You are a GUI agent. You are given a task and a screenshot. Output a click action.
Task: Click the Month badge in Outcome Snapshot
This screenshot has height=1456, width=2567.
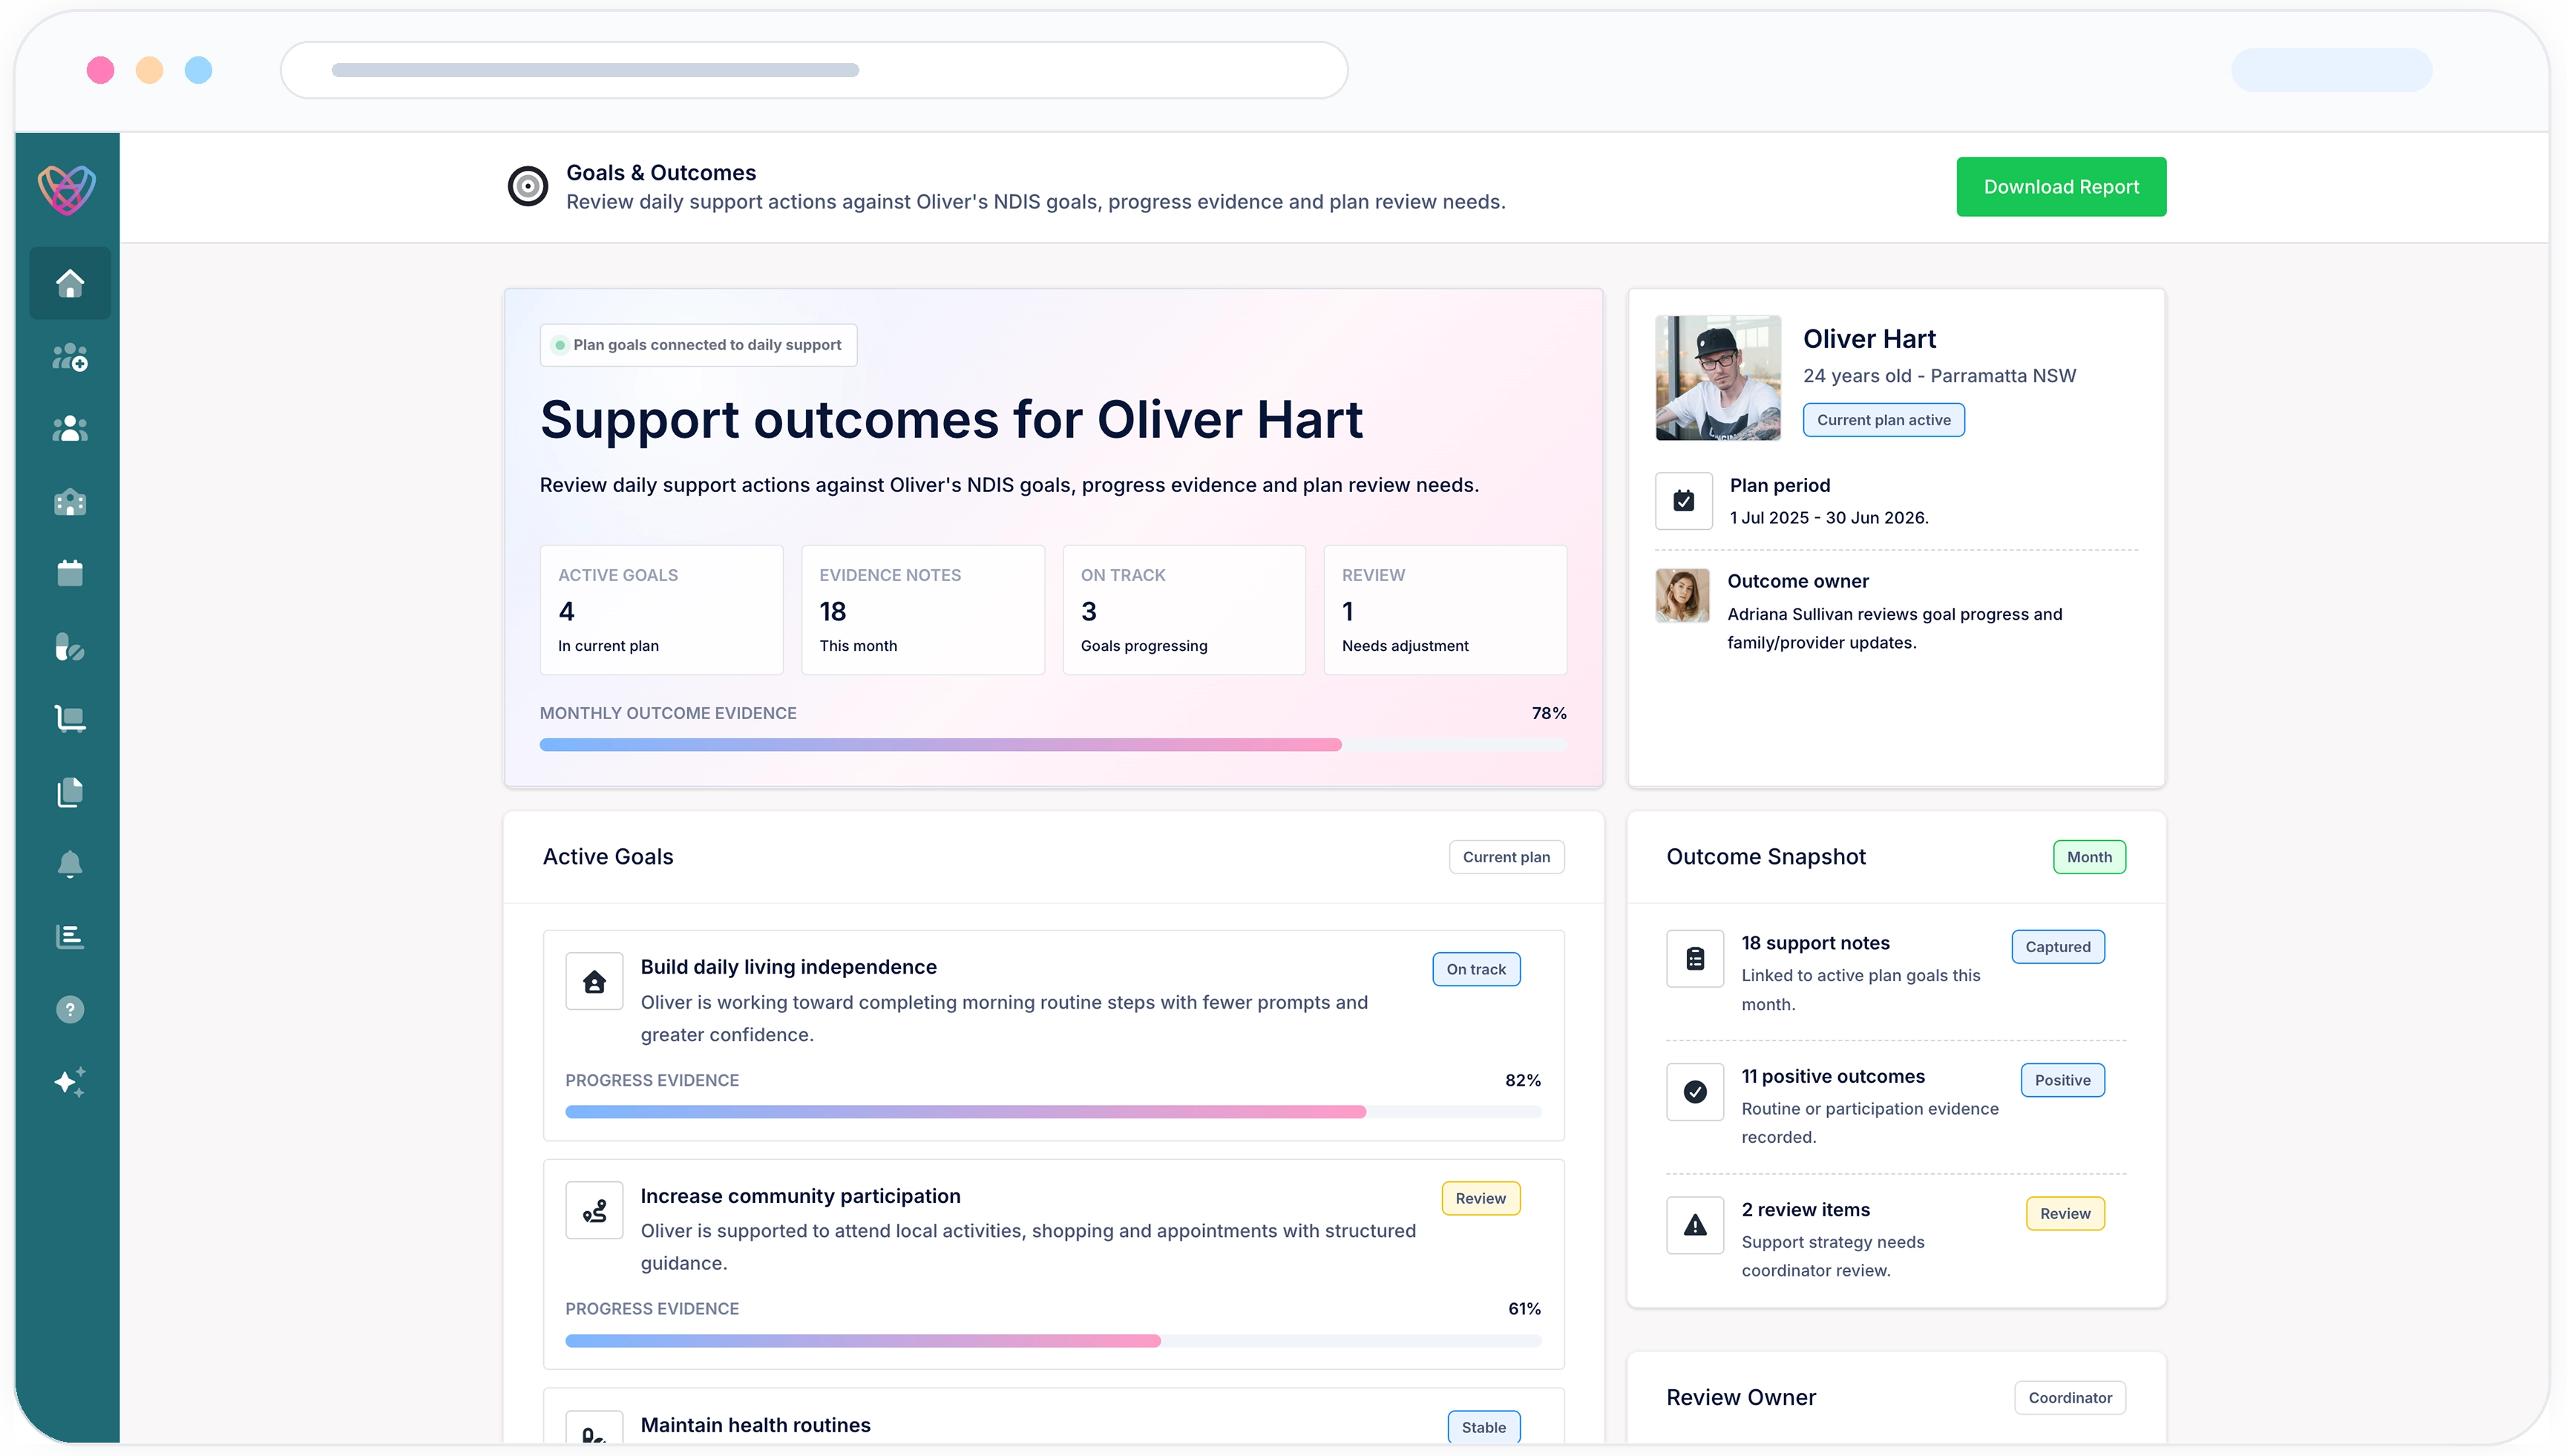2089,857
